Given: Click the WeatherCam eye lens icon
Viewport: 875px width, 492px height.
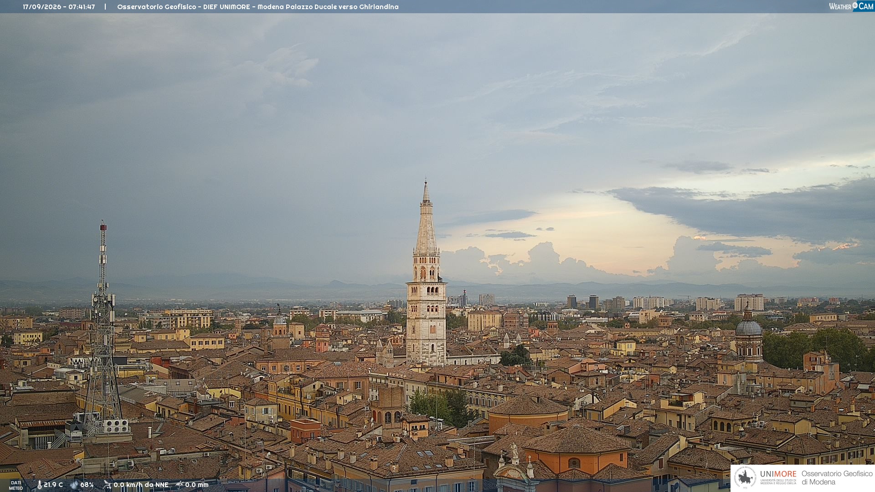Looking at the screenshot, I should [x=855, y=5].
